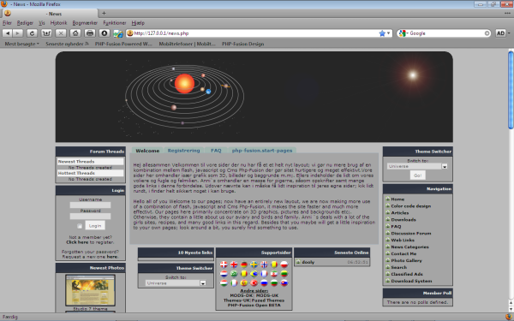Click the Username input field
514x321 pixels.
(90, 205)
